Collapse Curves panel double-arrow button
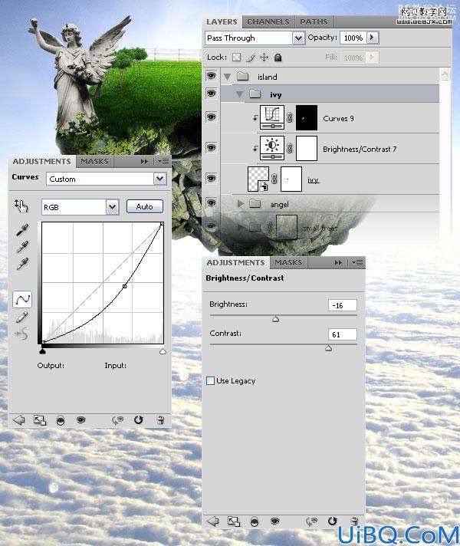Image resolution: width=460 pixels, height=546 pixels. coord(144,162)
